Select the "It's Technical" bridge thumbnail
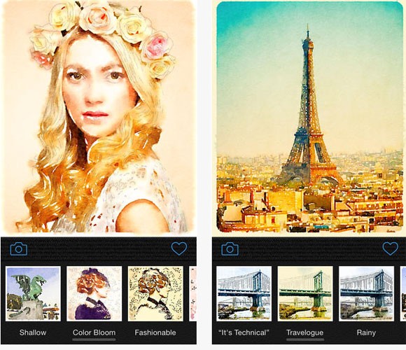406x350 pixels. (244, 293)
